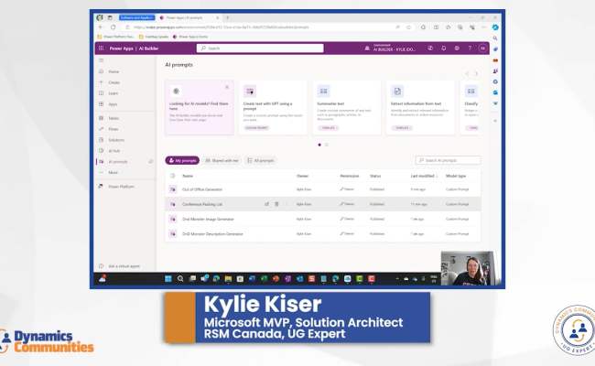This screenshot has width=595, height=366.
Task: Open the Out of Office Generator prompt
Action: click(x=202, y=189)
